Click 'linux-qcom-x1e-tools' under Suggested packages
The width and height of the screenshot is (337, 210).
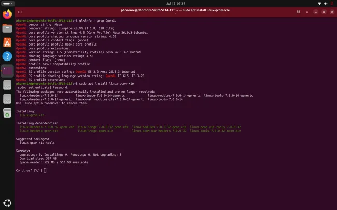tap(37, 143)
